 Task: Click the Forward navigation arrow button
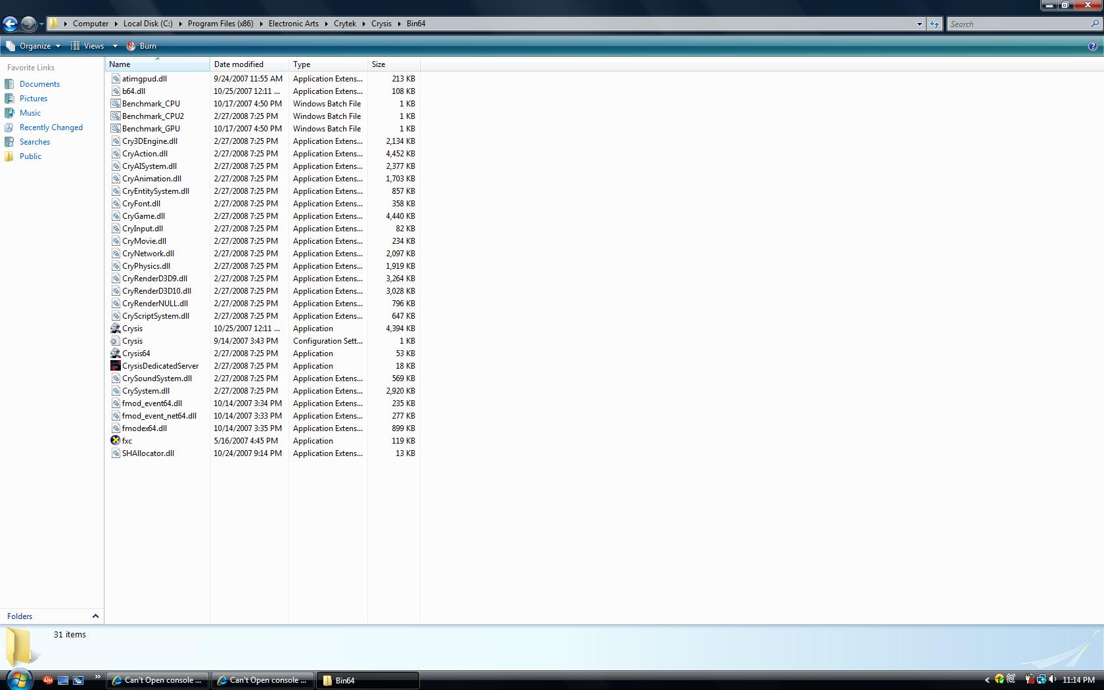[x=28, y=24]
